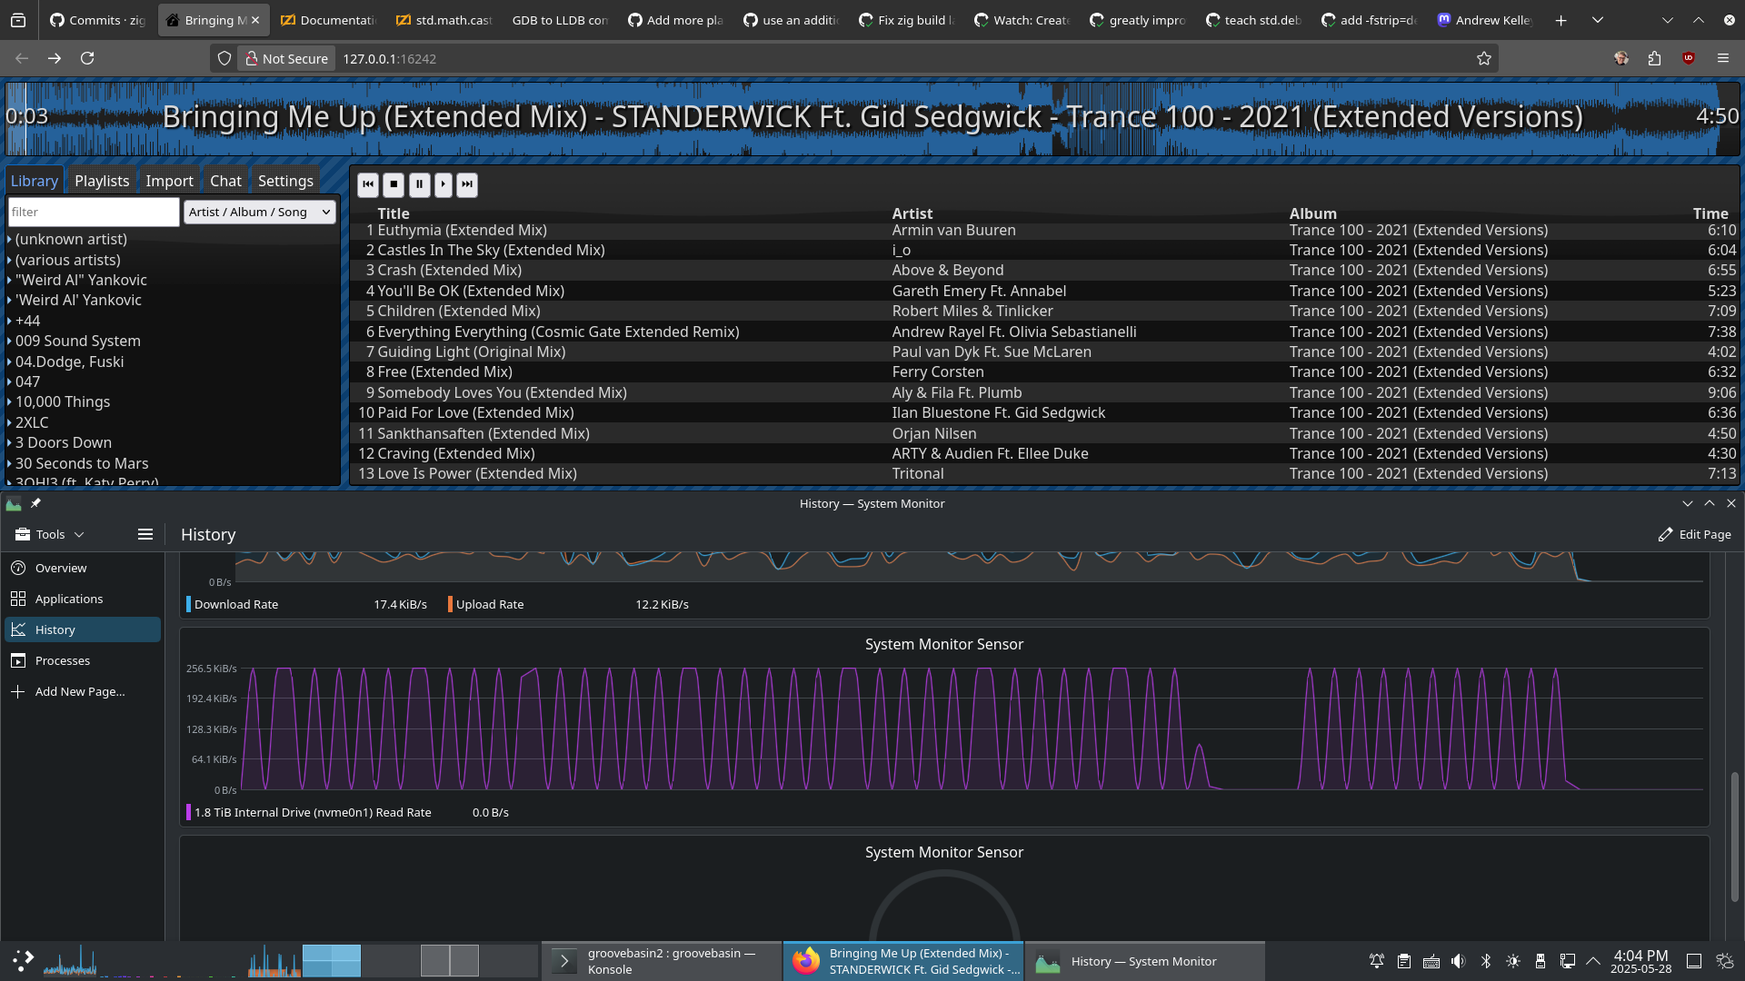This screenshot has height=981, width=1745.
Task: Reload the browser page
Action: click(87, 58)
